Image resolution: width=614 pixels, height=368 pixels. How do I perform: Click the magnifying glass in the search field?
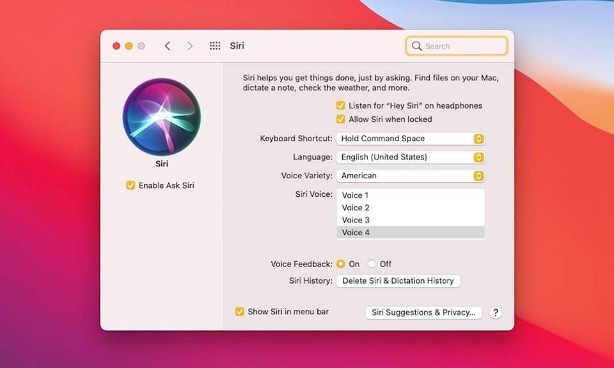click(x=416, y=46)
